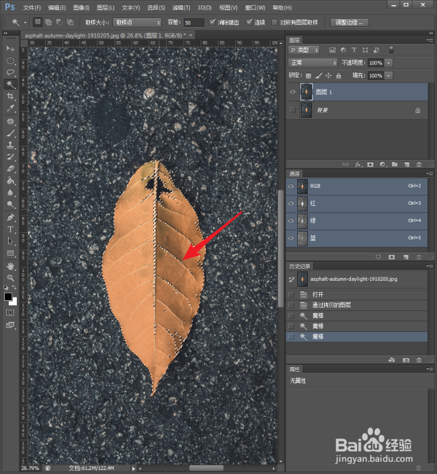Select the asphalt-autumn-daylight document tab
The width and height of the screenshot is (437, 474).
108,36
